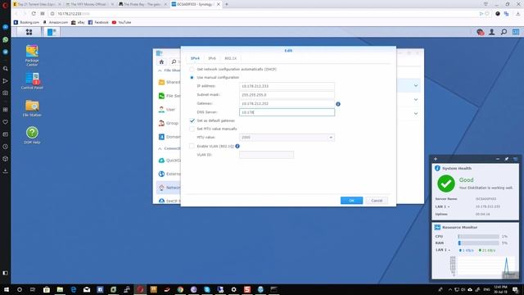The height and width of the screenshot is (295, 524).
Task: Open User settings in Control Panel sidebar
Action: tap(167, 109)
